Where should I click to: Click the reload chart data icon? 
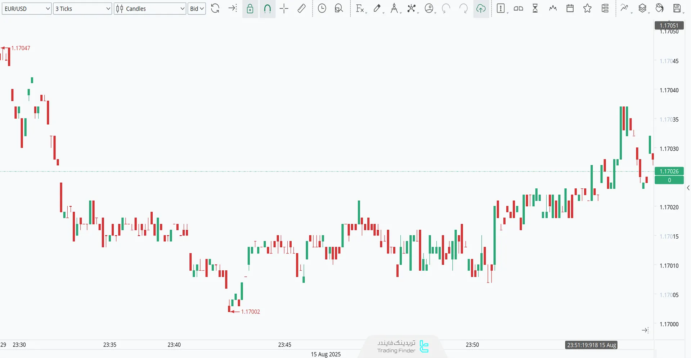[x=215, y=9]
